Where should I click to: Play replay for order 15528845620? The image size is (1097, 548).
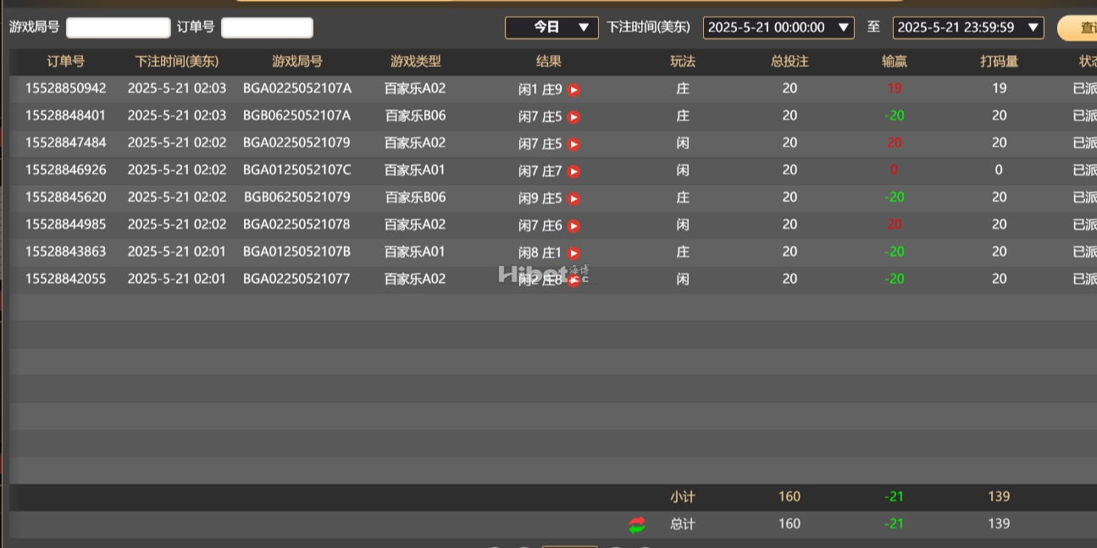click(x=573, y=198)
